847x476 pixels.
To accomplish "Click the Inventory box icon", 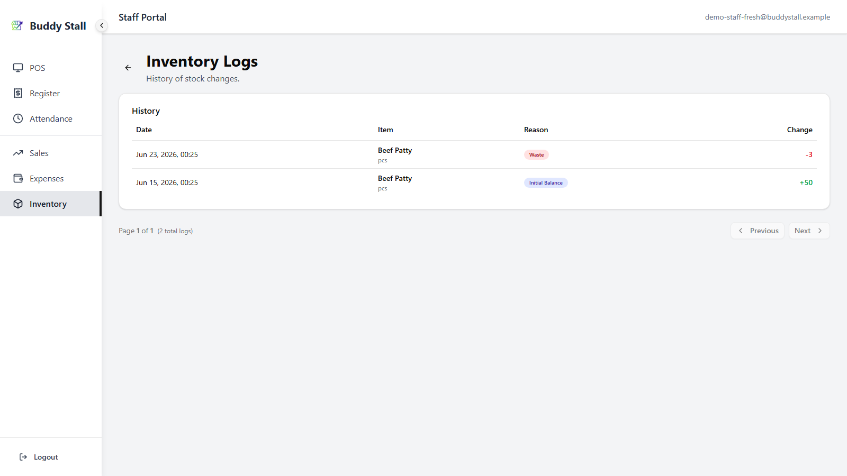I will click(18, 204).
